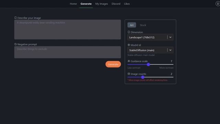Select the Art mode toggle
This screenshot has width=220, height=124.
[132, 25]
